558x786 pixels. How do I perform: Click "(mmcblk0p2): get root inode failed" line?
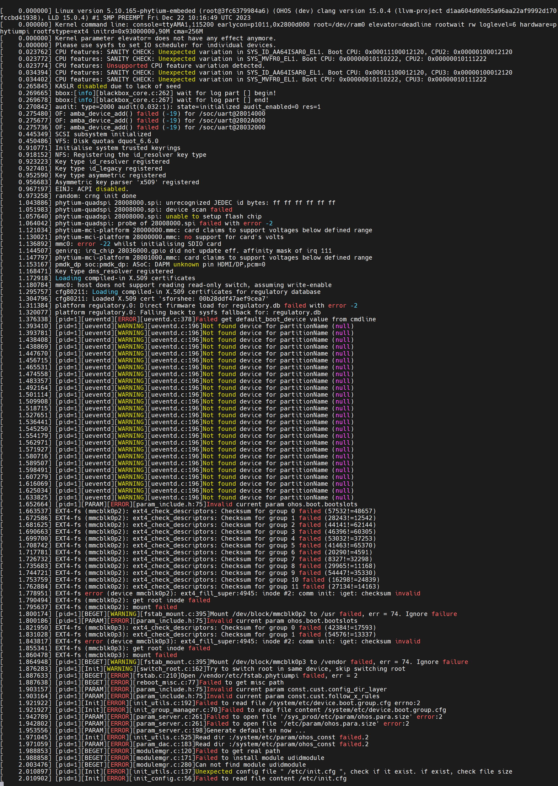105,600
